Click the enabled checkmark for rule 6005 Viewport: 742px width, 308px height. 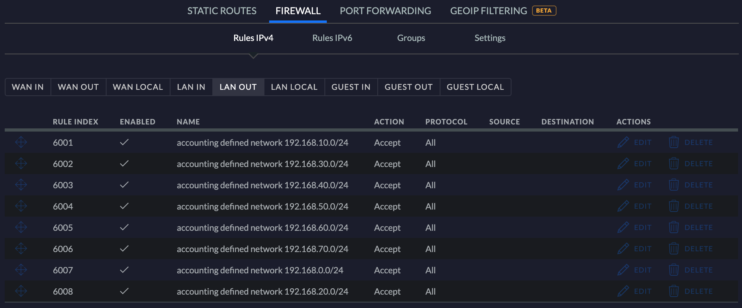124,227
